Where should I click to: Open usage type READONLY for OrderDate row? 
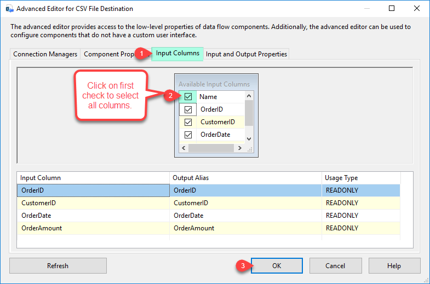point(361,216)
